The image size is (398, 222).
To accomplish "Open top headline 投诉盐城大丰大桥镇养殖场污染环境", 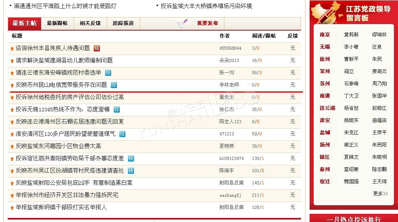I will pos(206,6).
